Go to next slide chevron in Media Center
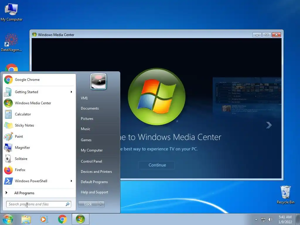The image size is (300, 225). (269, 125)
